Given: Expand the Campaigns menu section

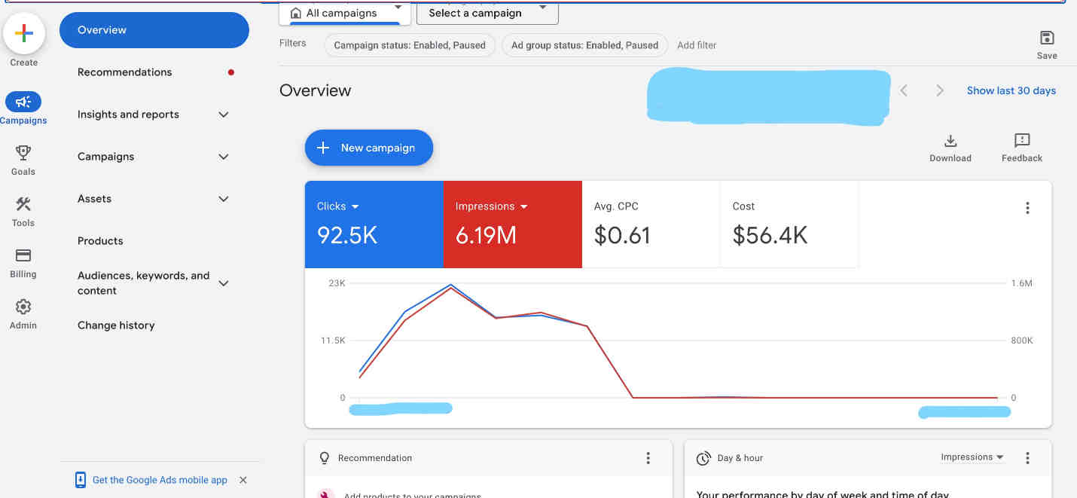Looking at the screenshot, I should pyautogui.click(x=223, y=157).
